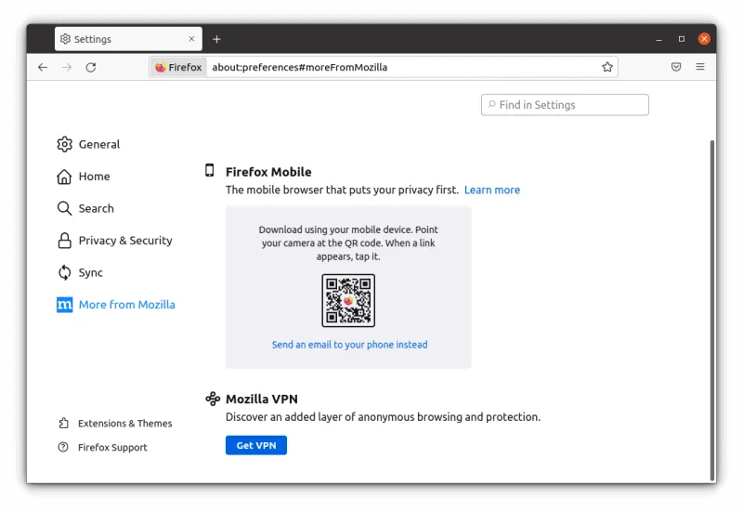Screen dimensions: 743x511
Task: Open Privacy & Security settings
Action: pyautogui.click(x=124, y=241)
